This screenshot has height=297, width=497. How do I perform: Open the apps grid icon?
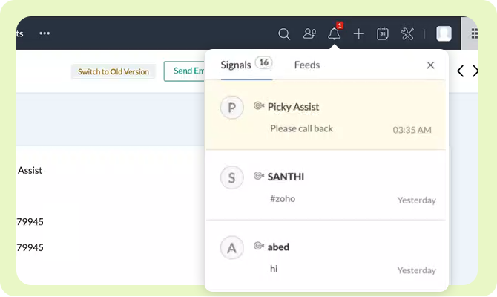474,33
